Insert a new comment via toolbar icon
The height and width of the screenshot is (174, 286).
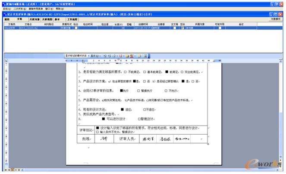tap(125, 56)
